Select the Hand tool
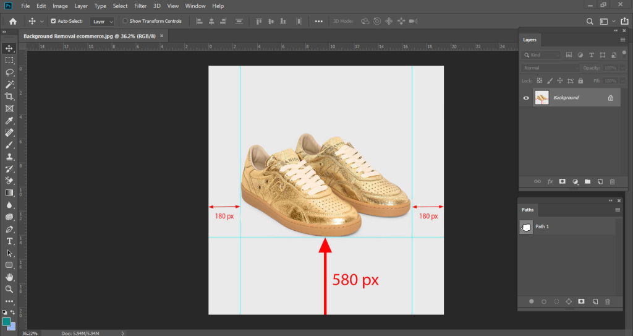Screen dimensions: 633x336 tap(9, 277)
